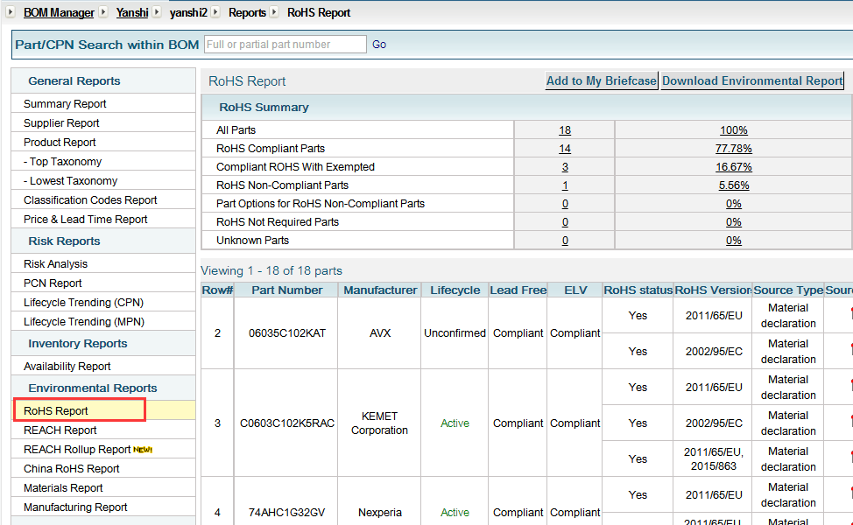The height and width of the screenshot is (525, 853).
Task: Add report to My Briefcase
Action: point(601,81)
